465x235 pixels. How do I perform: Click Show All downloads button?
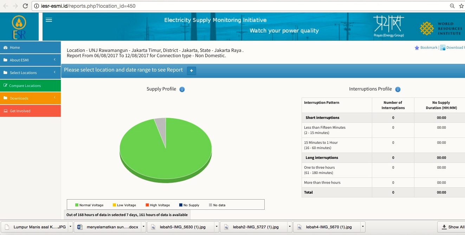click(453, 227)
